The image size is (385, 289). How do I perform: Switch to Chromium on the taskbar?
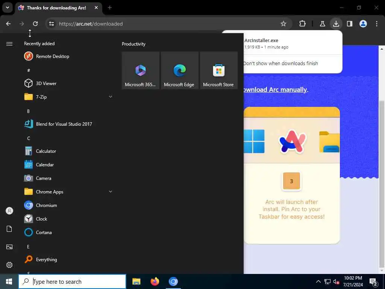(x=173, y=281)
